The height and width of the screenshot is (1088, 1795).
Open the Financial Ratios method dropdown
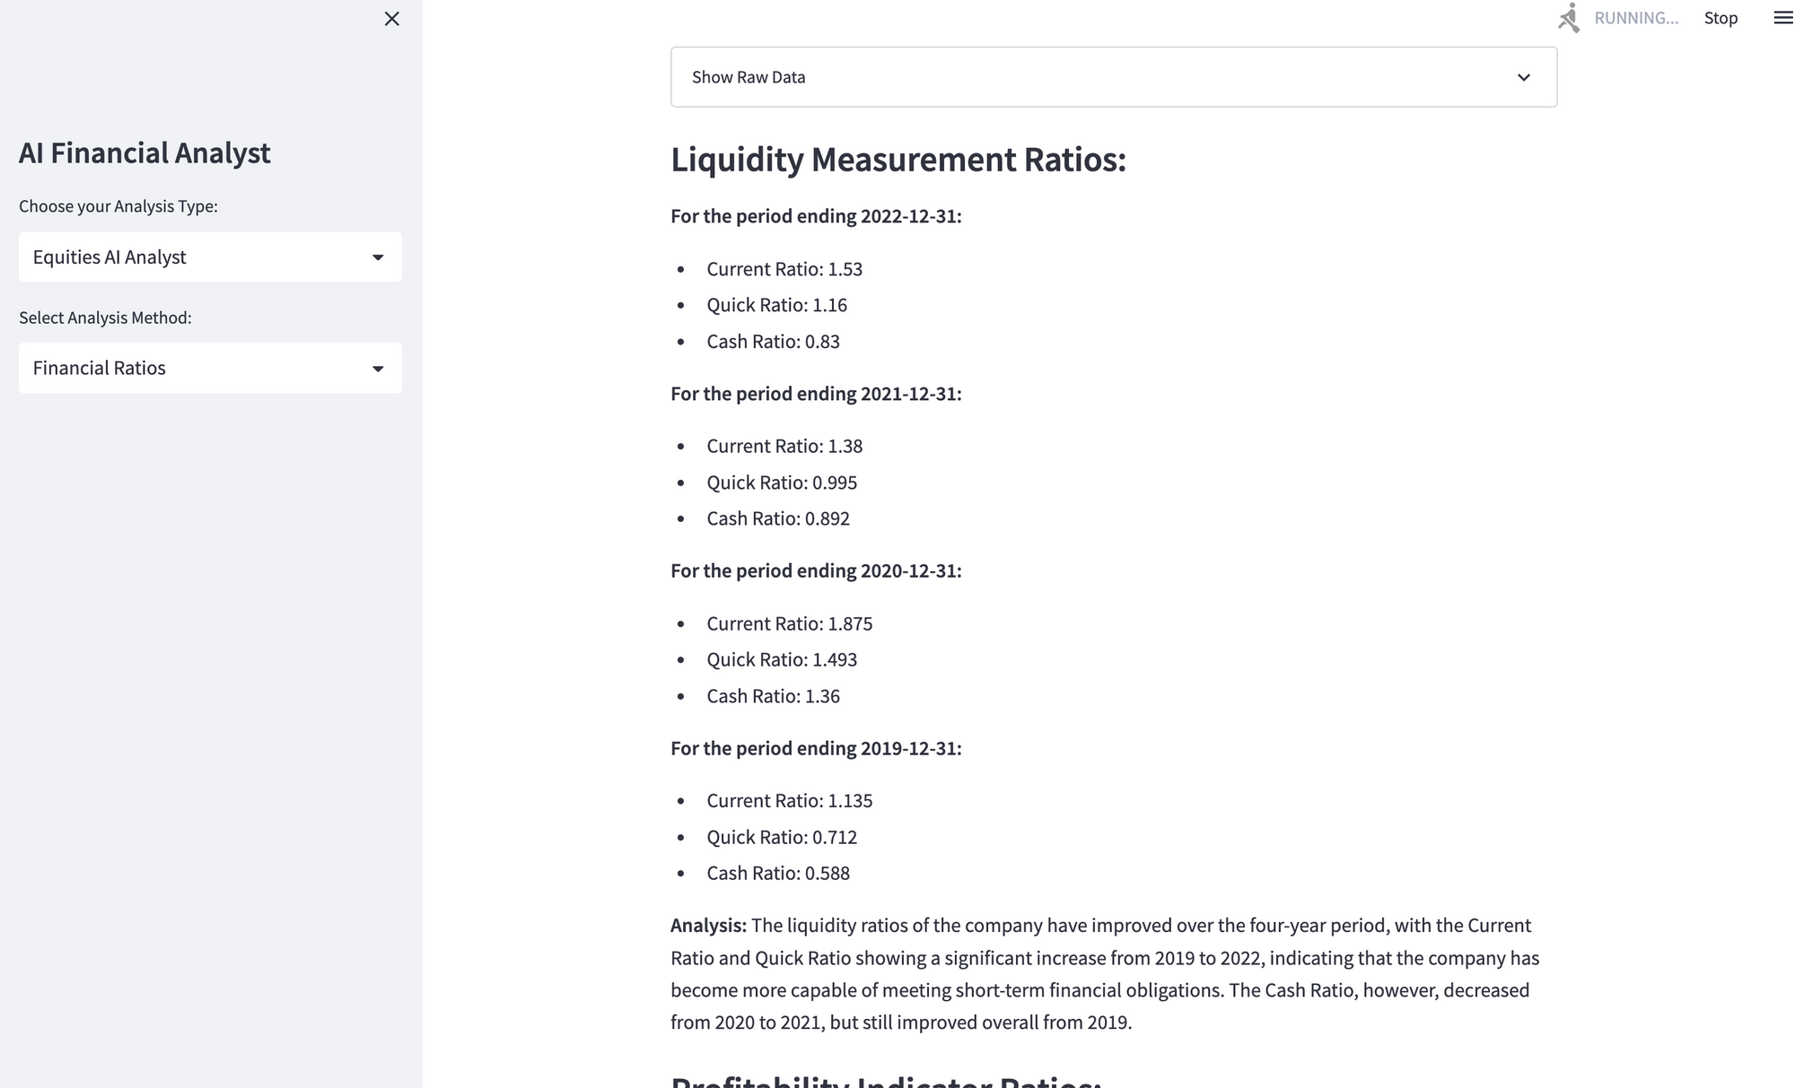coord(210,368)
